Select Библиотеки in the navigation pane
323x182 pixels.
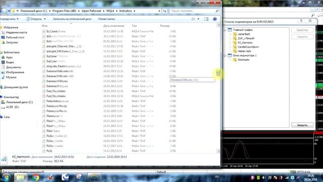coord(12,53)
